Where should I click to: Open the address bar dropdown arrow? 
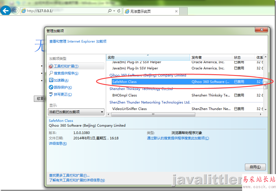tap(114, 11)
